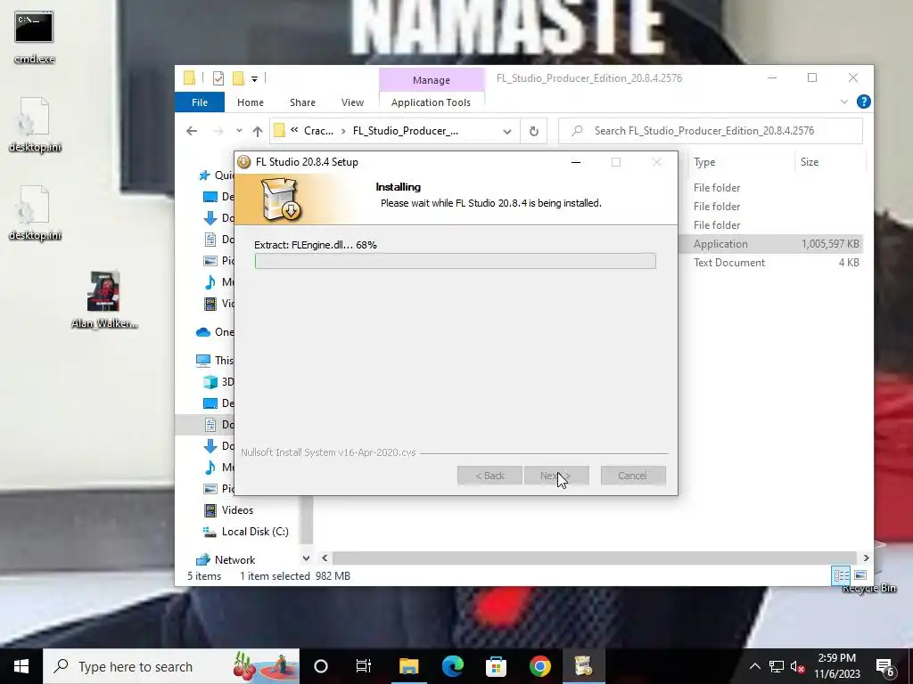Viewport: 913px width, 684px height.
Task: Switch to FL Studio installer taskbar icon
Action: click(583, 666)
